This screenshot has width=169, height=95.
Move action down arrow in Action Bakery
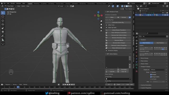click(x=130, y=67)
